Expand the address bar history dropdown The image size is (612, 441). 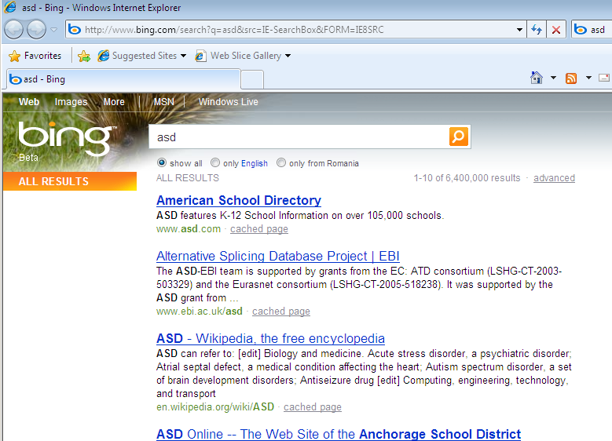519,30
